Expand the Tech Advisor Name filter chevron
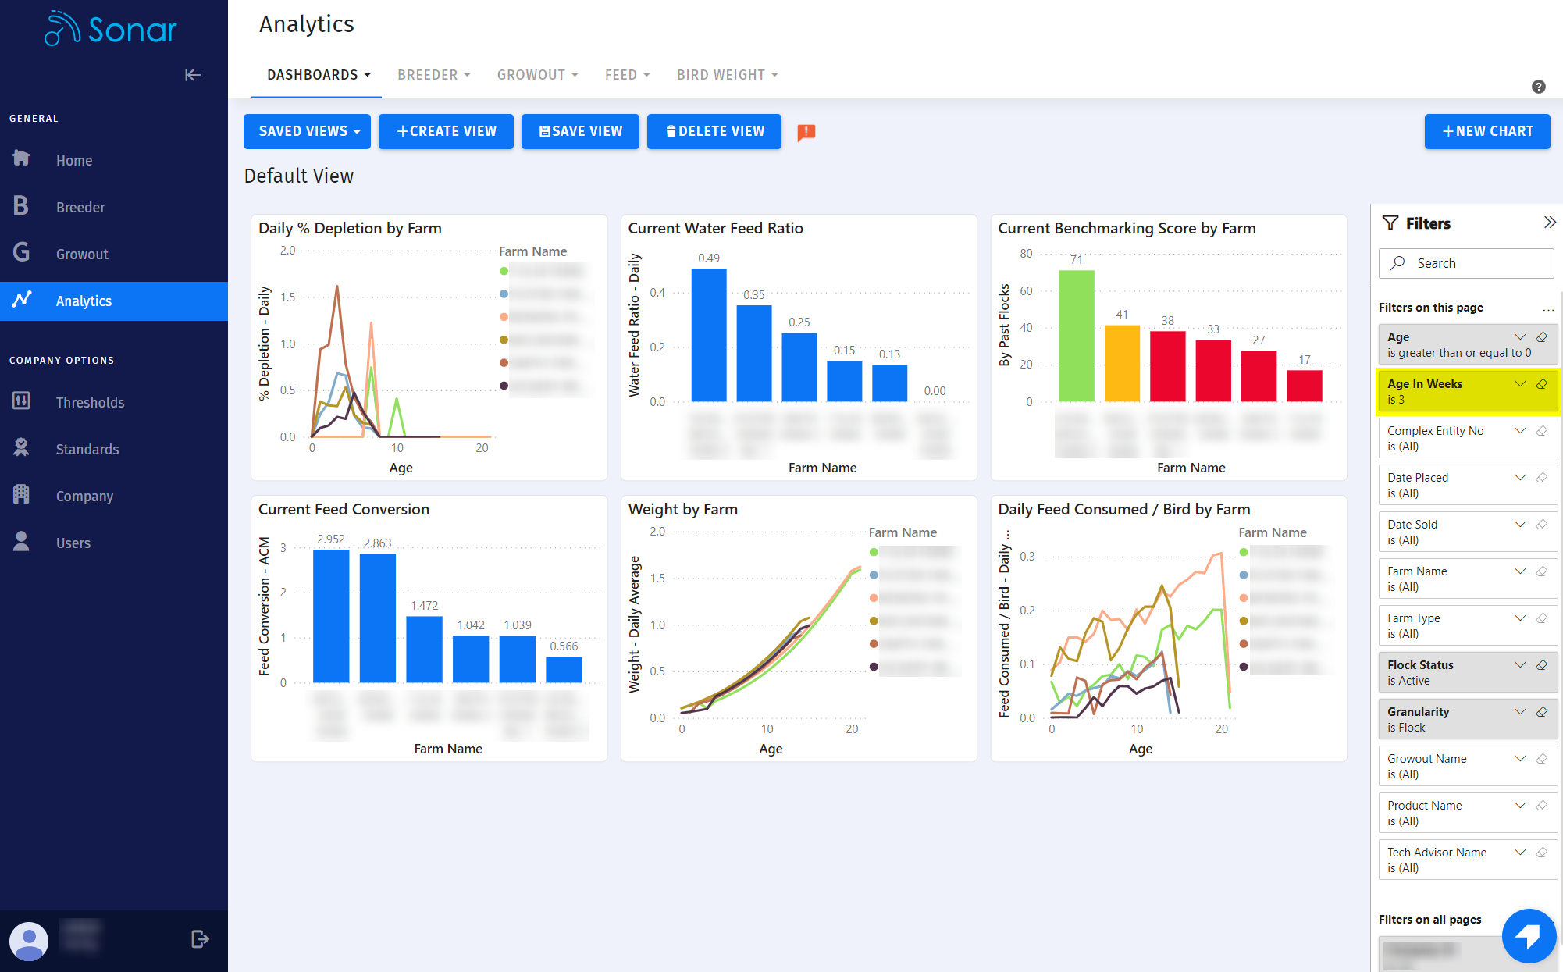1563x972 pixels. tap(1520, 853)
